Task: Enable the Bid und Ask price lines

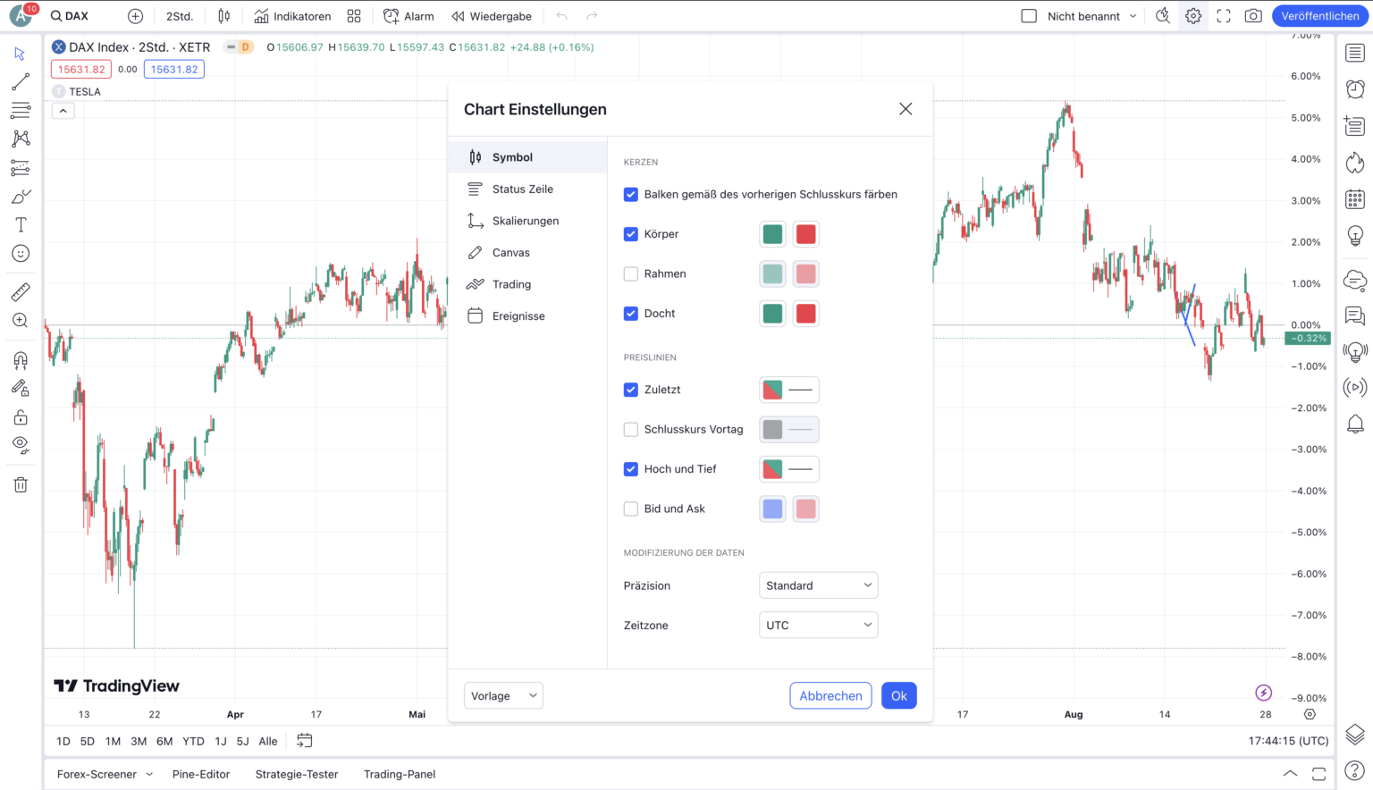Action: point(631,508)
